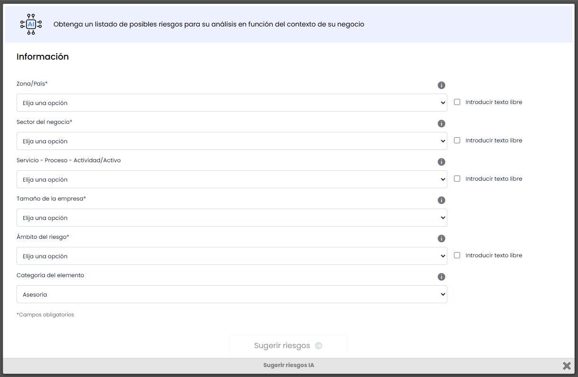Enable free text checkbox for Sector del negocio
Image resolution: width=578 pixels, height=377 pixels.
(457, 140)
